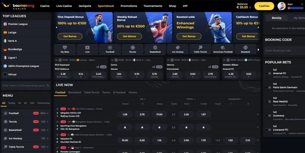Image resolution: width=305 pixels, height=153 pixels.
Task: Star the Qingdao Hainiu U21 live match
Action: 57,109
